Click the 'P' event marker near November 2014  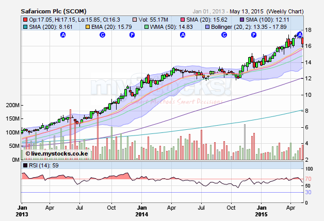click(x=254, y=35)
